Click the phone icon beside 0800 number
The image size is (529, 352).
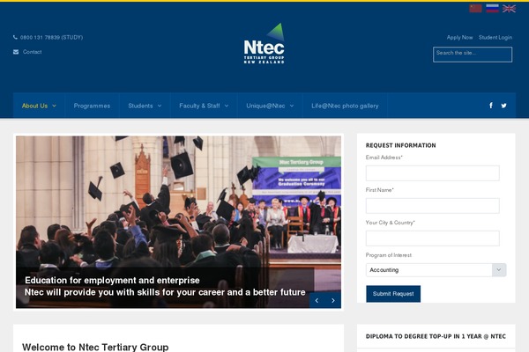click(x=15, y=37)
